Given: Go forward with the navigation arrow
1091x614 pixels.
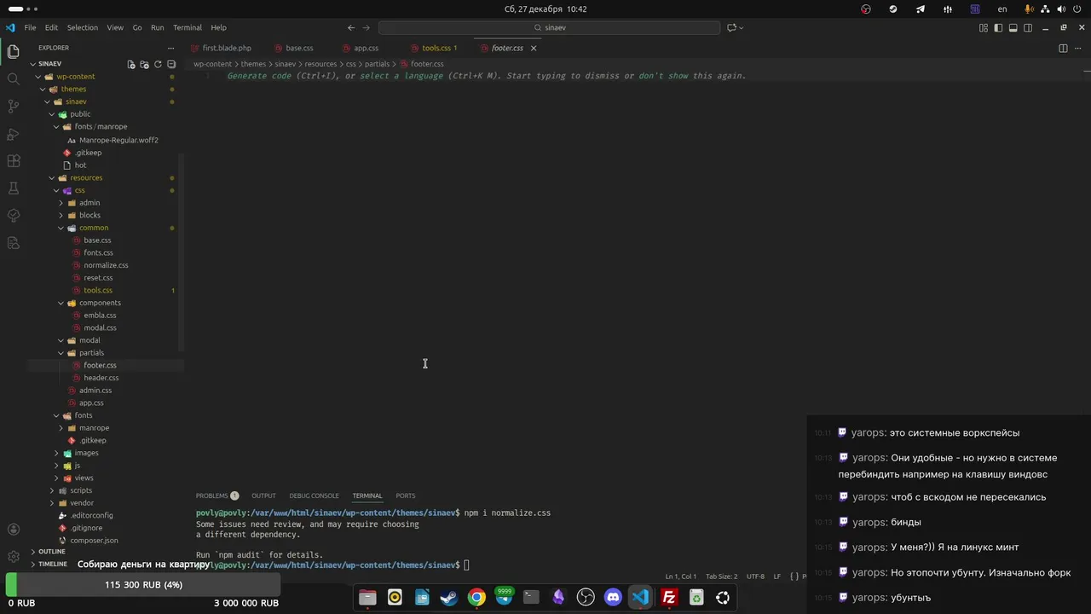Looking at the screenshot, I should point(367,27).
